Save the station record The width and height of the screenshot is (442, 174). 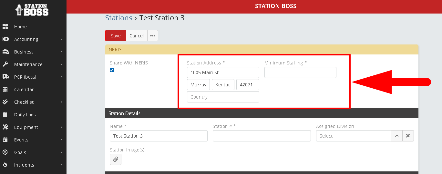pyautogui.click(x=116, y=36)
